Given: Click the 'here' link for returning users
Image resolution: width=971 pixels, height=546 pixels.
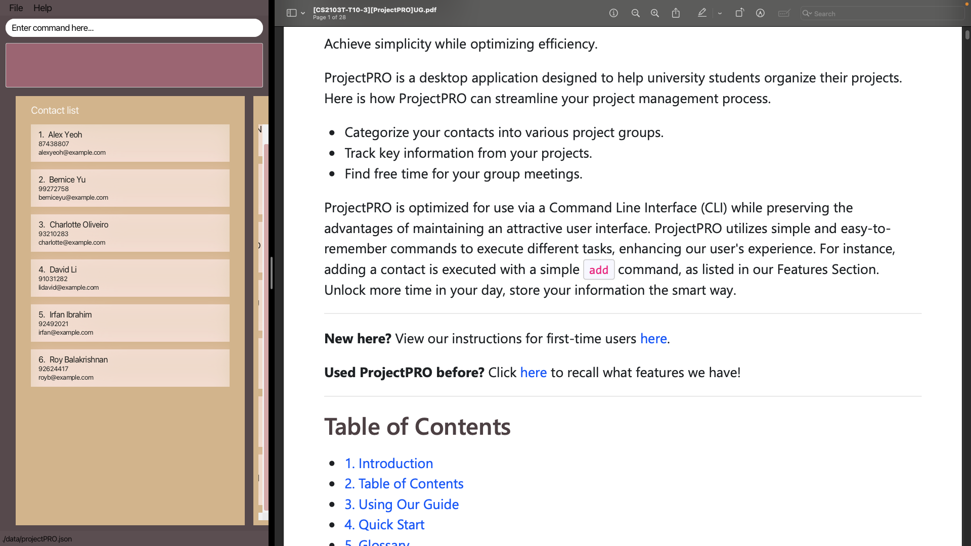Looking at the screenshot, I should tap(534, 372).
